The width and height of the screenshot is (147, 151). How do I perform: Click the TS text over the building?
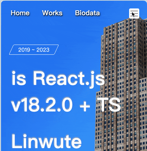coord(109,105)
